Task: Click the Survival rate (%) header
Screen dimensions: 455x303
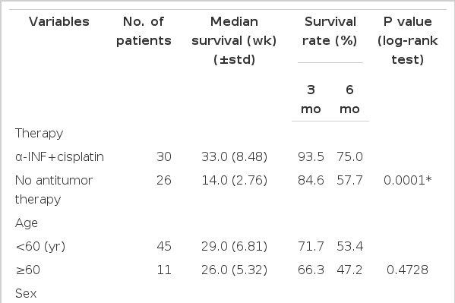Action: click(x=330, y=31)
